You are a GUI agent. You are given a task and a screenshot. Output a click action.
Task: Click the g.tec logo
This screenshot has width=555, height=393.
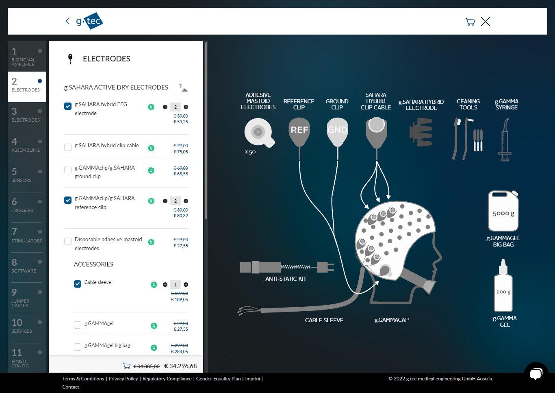[x=90, y=21]
